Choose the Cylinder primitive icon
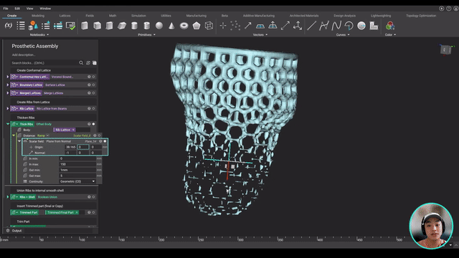The image size is (459, 258). point(134,26)
